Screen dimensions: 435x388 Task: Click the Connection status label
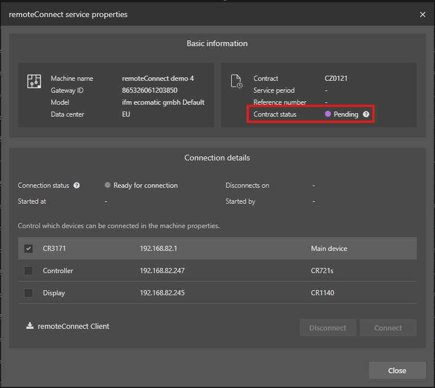click(x=43, y=185)
